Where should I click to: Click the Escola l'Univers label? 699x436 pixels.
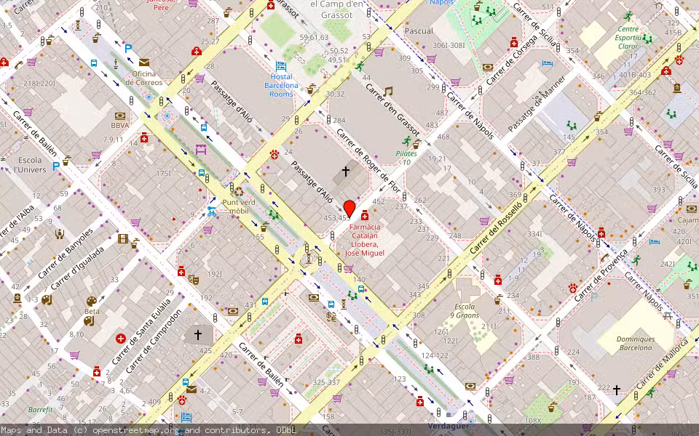click(x=30, y=165)
